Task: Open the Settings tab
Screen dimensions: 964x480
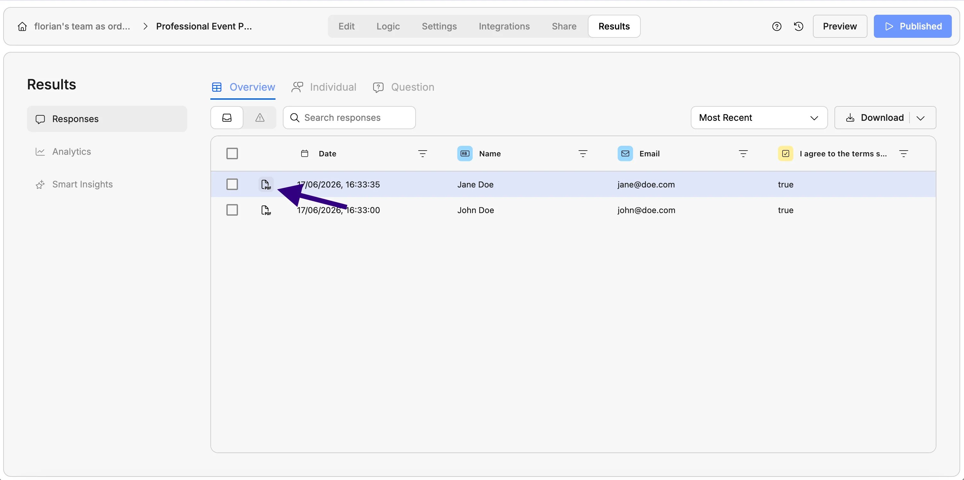Action: [439, 27]
